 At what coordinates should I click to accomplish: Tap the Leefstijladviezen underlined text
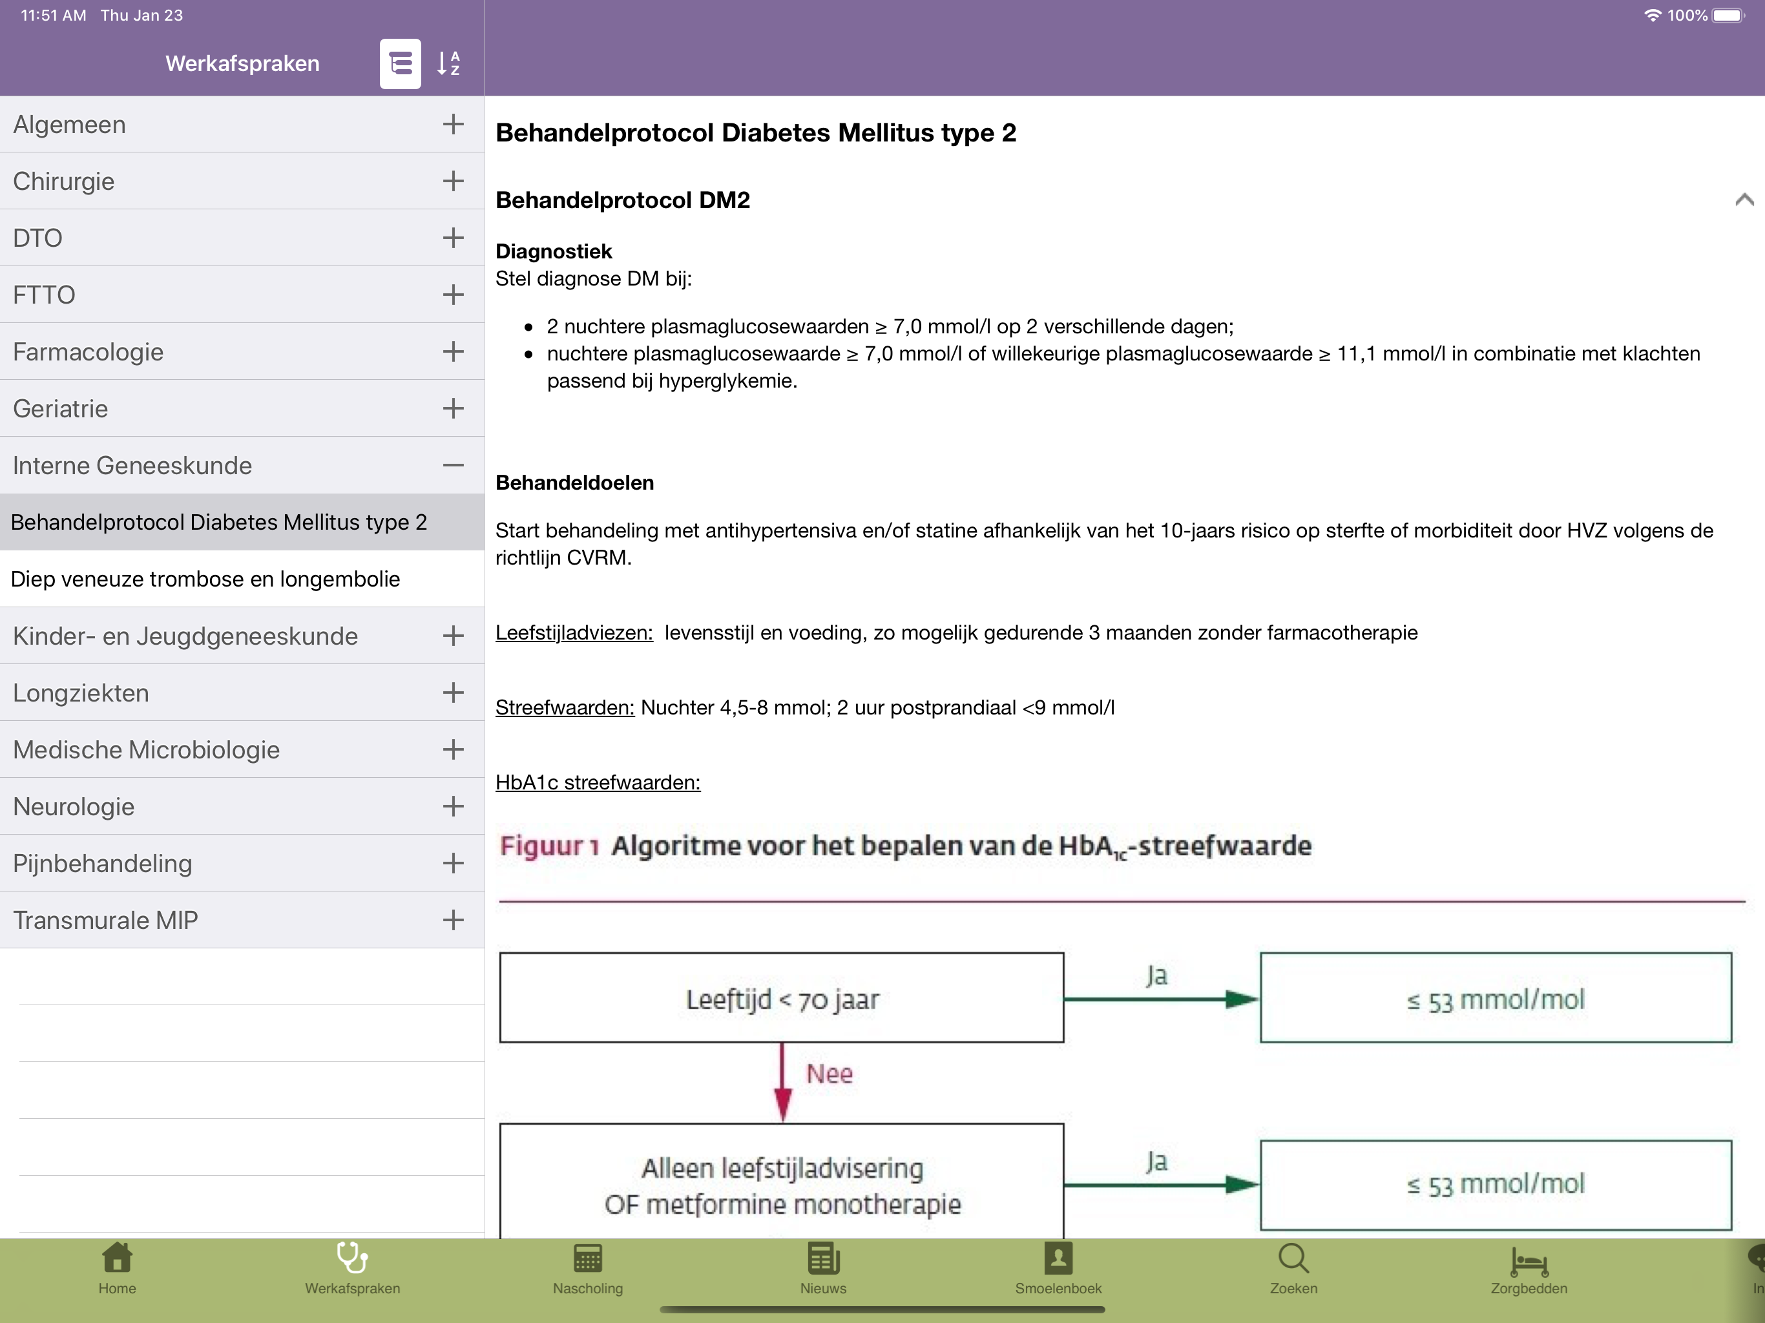point(574,633)
